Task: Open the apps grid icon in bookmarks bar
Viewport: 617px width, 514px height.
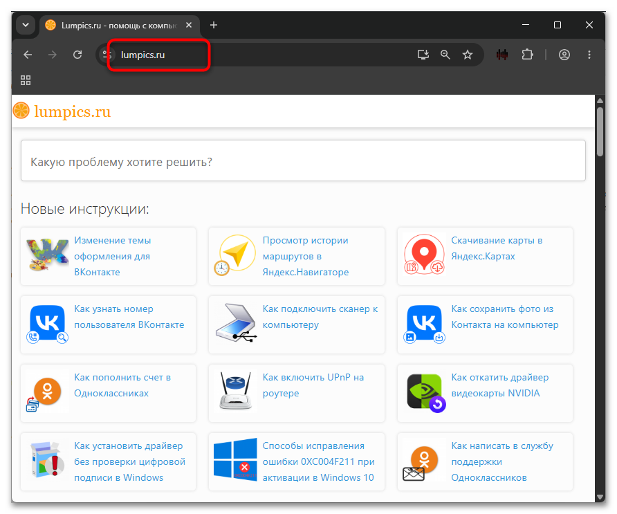Action: pos(26,80)
